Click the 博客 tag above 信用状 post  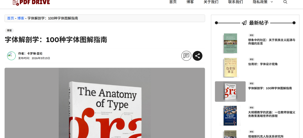(x=251, y=59)
